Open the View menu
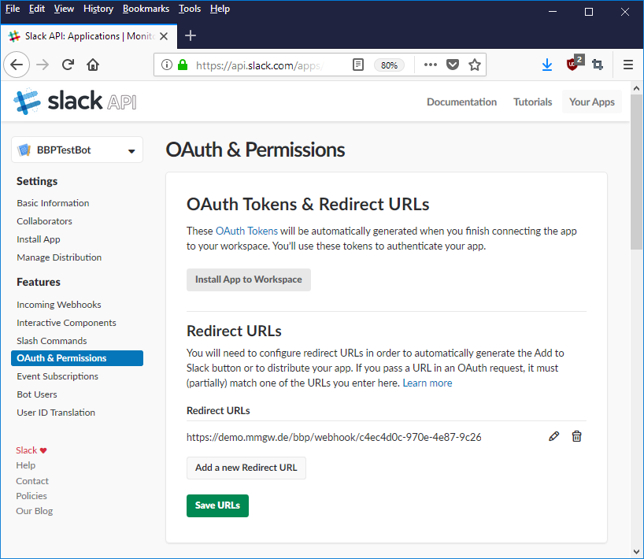 [x=64, y=9]
